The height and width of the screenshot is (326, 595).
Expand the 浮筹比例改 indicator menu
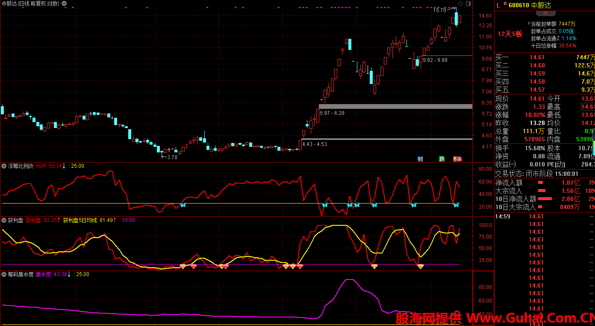4,166
